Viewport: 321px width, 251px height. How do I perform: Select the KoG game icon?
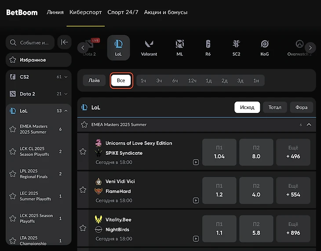(x=265, y=48)
